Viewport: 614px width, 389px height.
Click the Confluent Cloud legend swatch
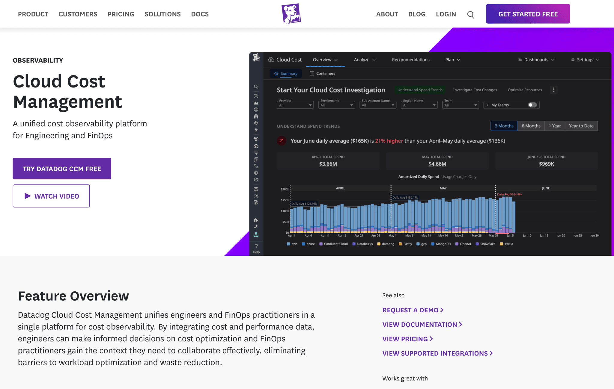321,244
